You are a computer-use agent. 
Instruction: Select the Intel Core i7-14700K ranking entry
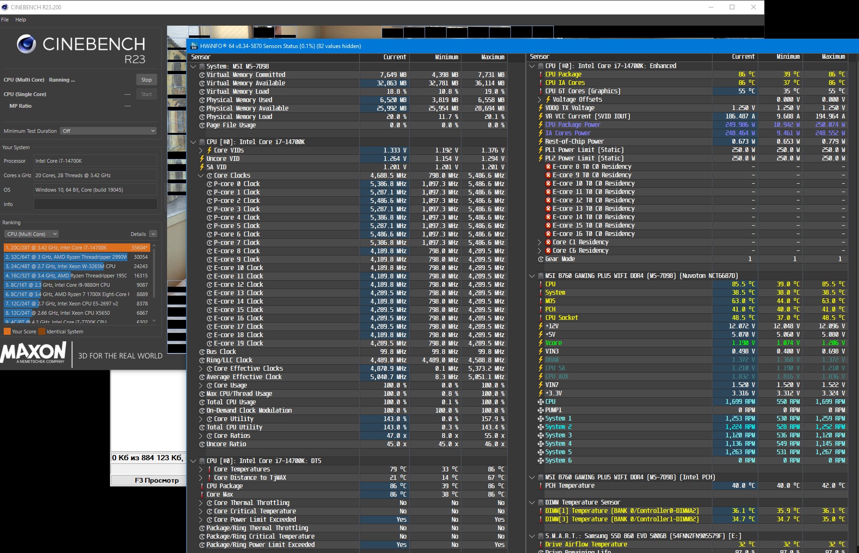point(77,248)
